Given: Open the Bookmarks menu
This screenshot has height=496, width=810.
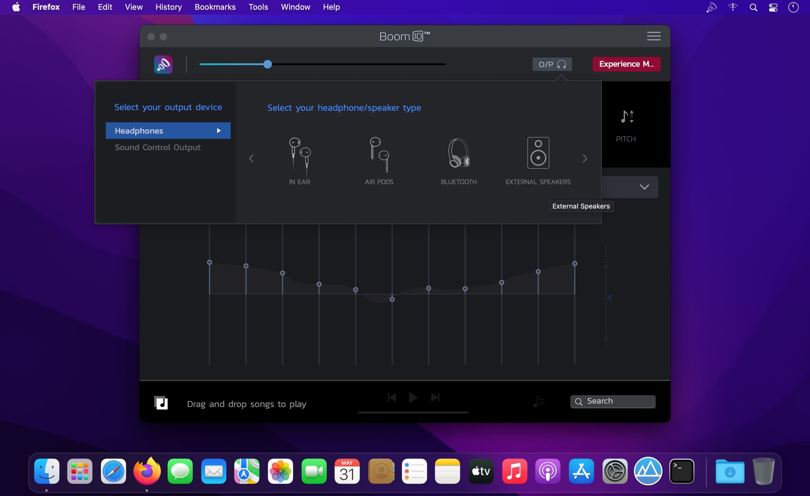Looking at the screenshot, I should 215,7.
